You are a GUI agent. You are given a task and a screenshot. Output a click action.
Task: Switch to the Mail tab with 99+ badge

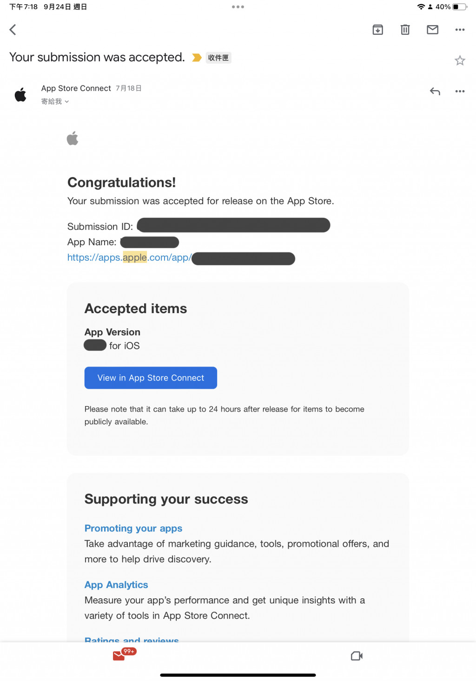coord(120,655)
